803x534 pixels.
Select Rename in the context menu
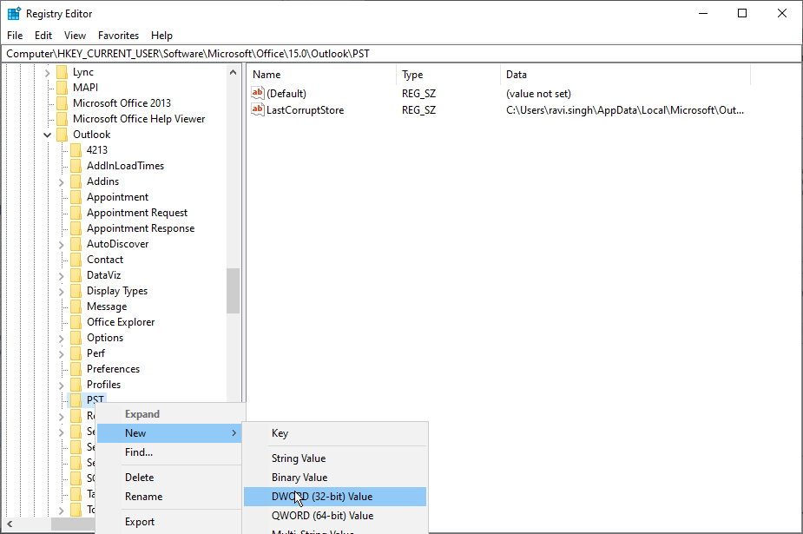(x=169, y=497)
